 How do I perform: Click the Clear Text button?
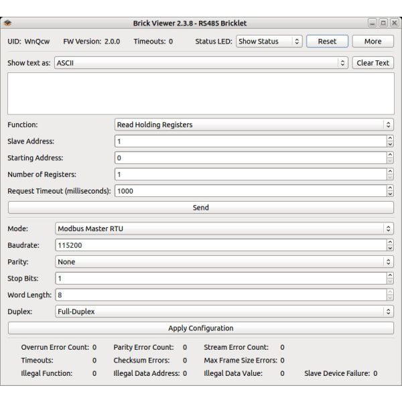[x=373, y=63]
